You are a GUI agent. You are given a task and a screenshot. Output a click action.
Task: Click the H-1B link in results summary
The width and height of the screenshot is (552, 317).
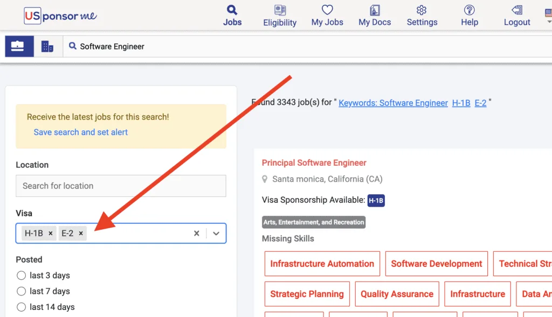point(461,103)
